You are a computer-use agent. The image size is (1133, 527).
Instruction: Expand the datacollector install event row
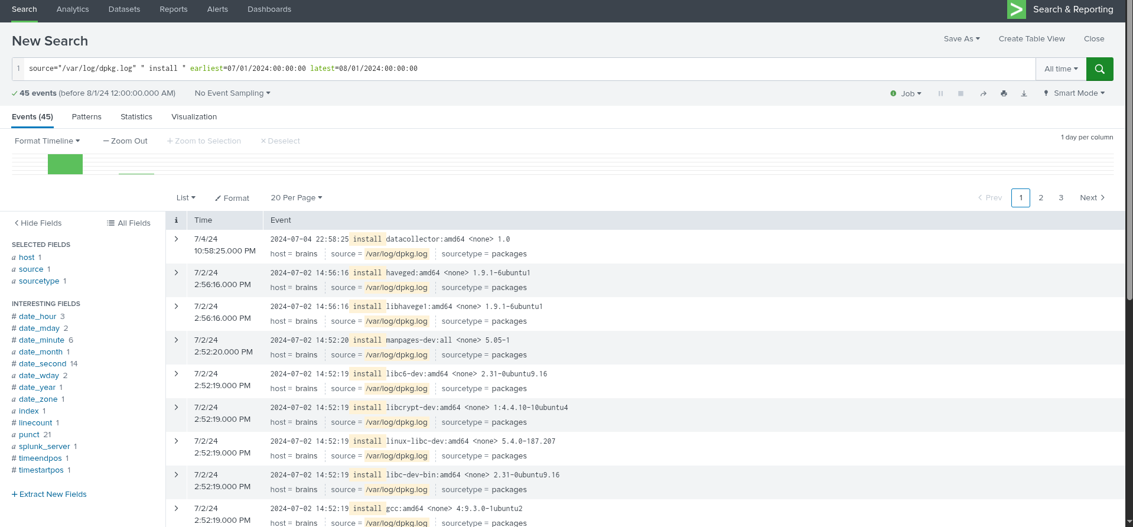tap(176, 239)
